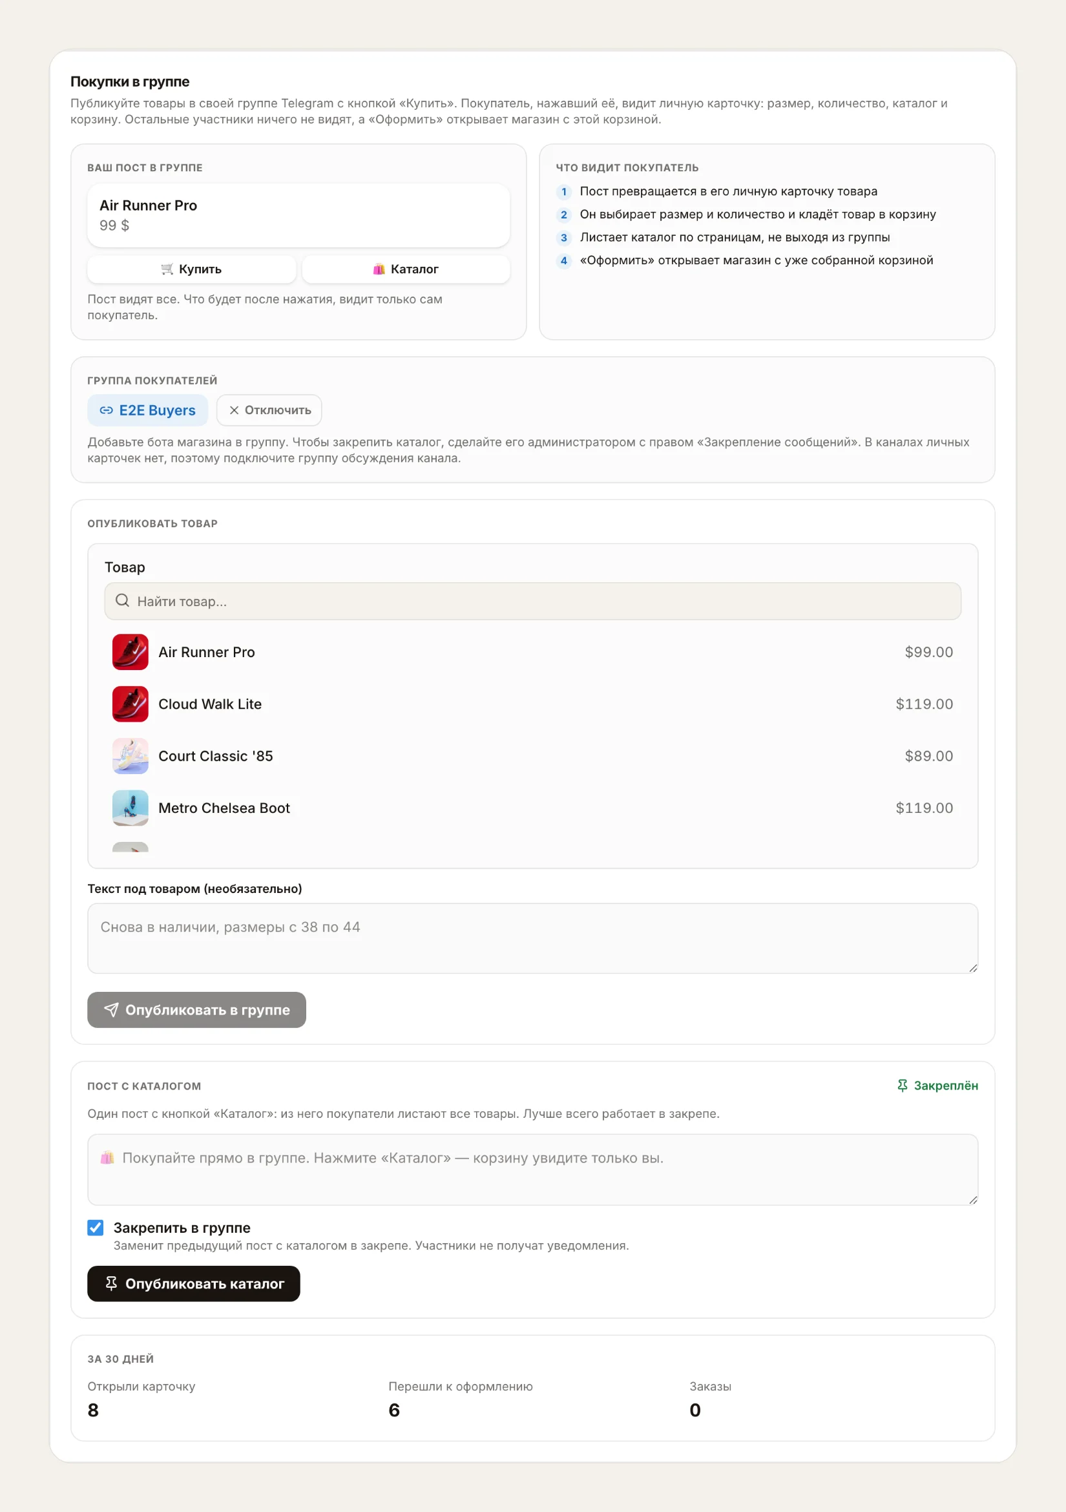Select the Metro Chelsea Boot thumbnail
Viewport: 1066px width, 1512px height.
pyautogui.click(x=131, y=808)
